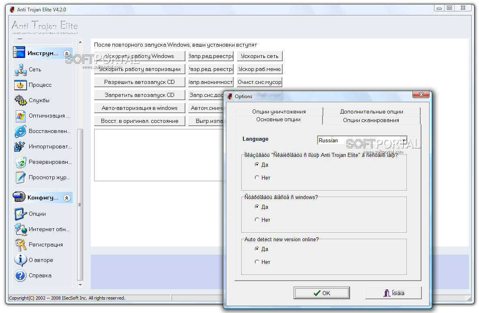Viewport: 479px width, 313px height.
Task: Confirm options with the OK button
Action: [x=322, y=293]
